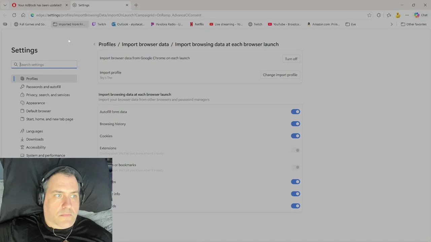Click the browser back arrow
The height and width of the screenshot is (242, 431).
coord(5,15)
